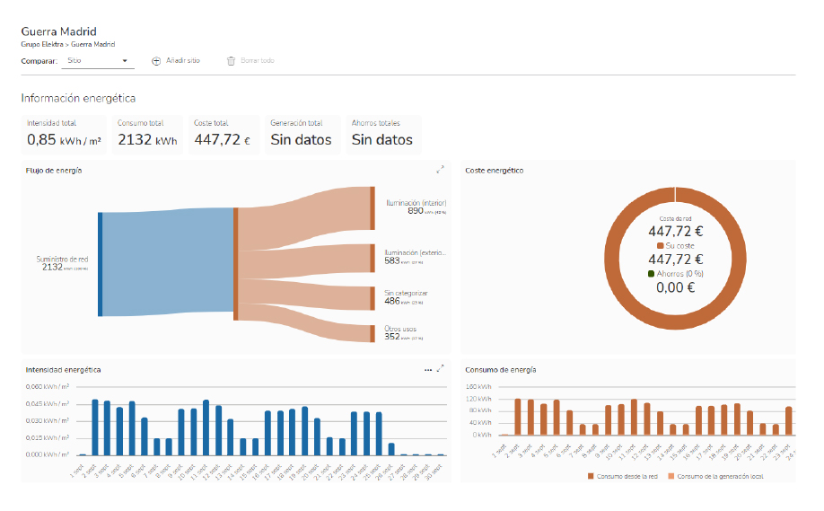Viewport: 824px width, 511px height.
Task: Click the Consumo de energía panel title
Action: 500,370
